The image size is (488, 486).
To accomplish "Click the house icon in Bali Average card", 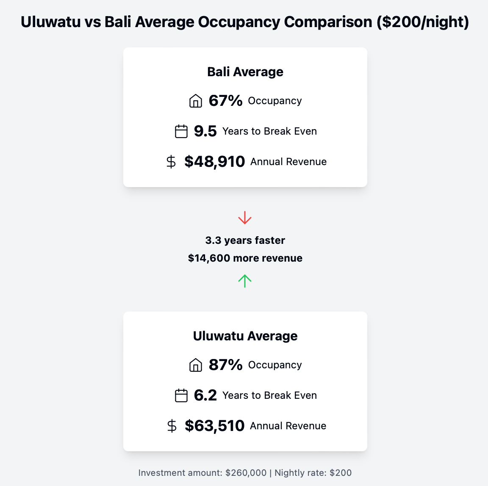I will coord(195,101).
